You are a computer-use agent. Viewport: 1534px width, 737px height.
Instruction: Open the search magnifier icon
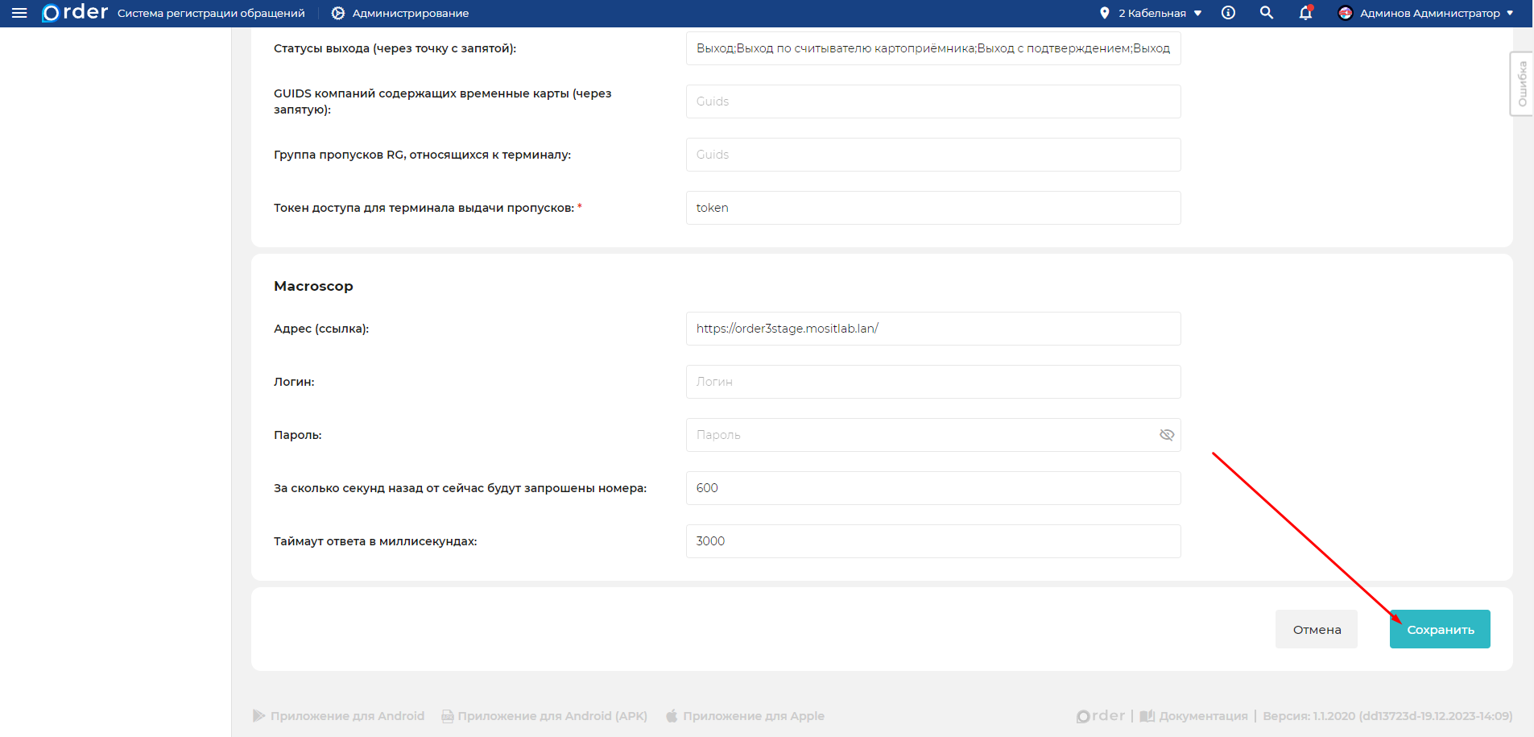[x=1267, y=13]
